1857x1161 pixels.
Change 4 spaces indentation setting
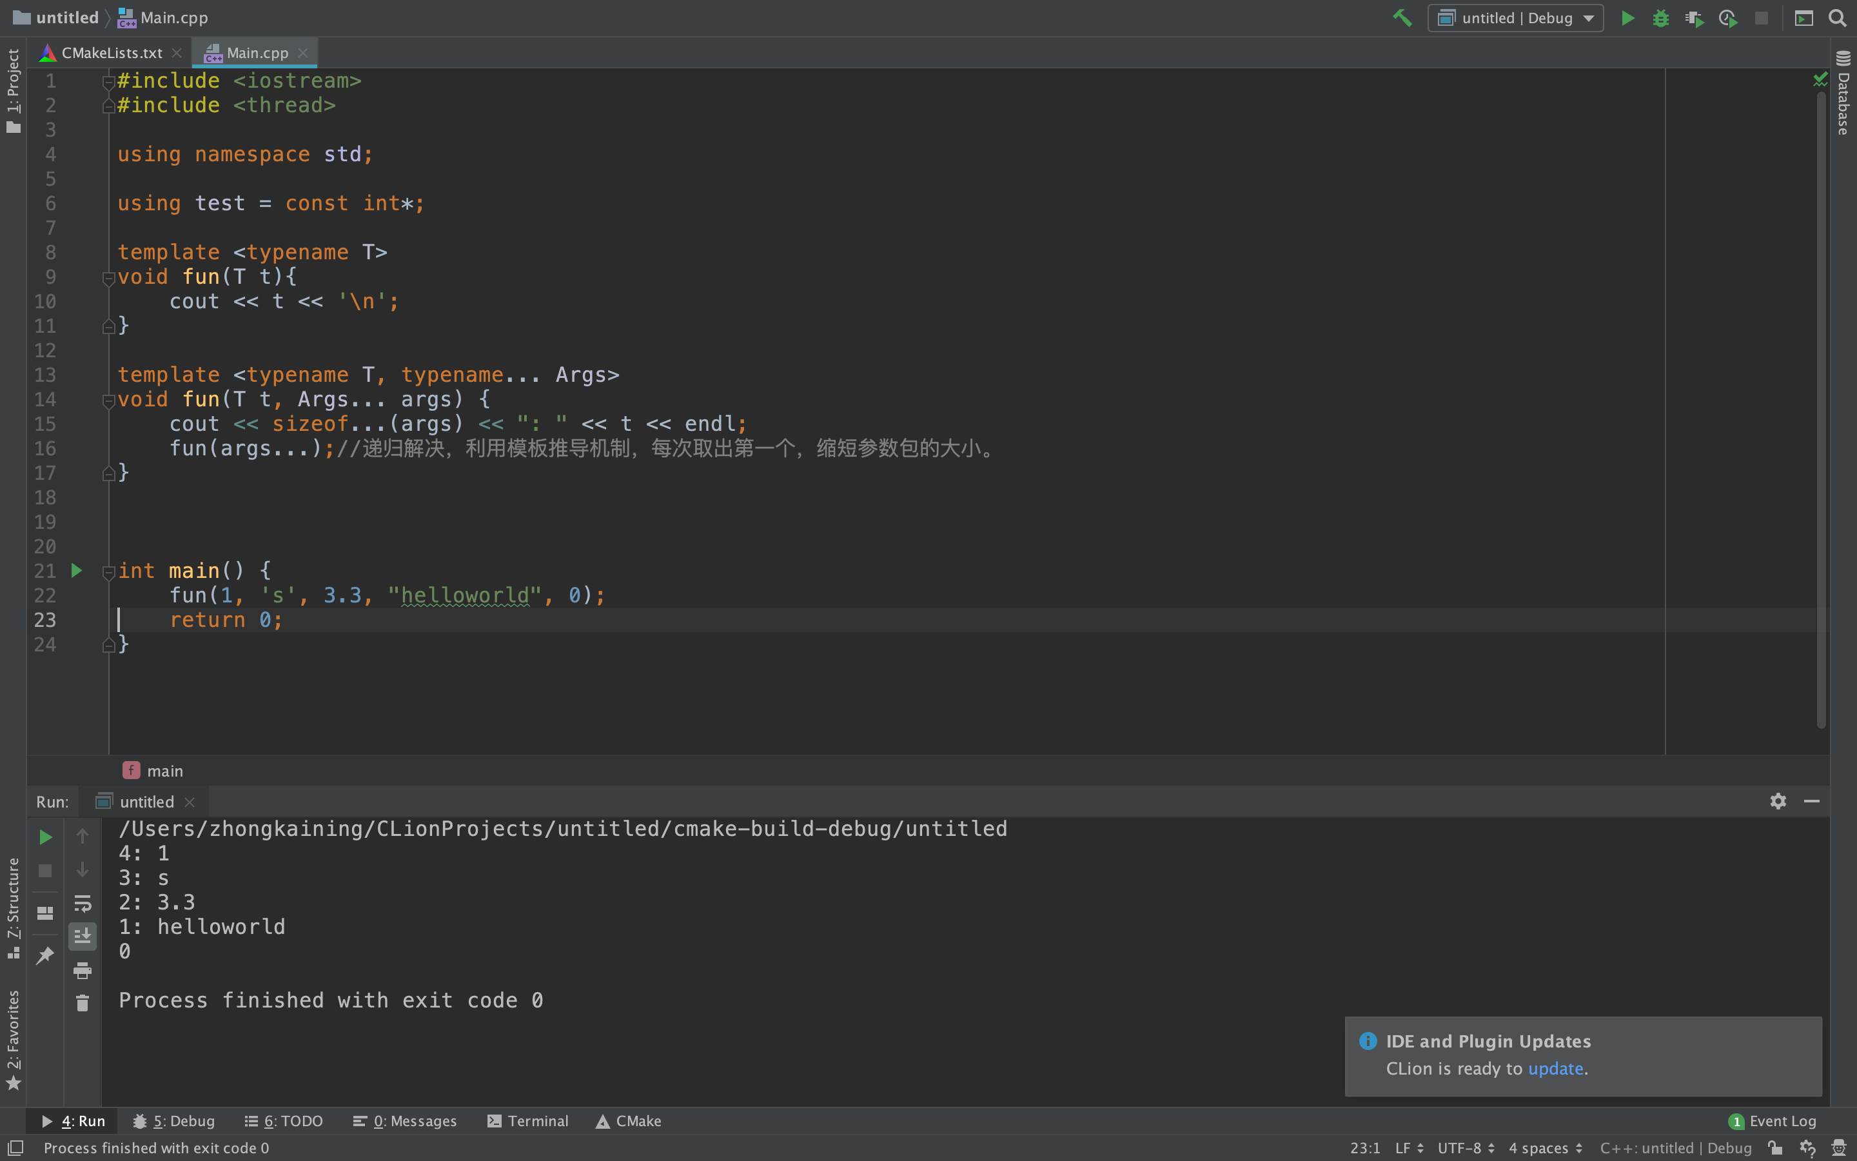1546,1148
